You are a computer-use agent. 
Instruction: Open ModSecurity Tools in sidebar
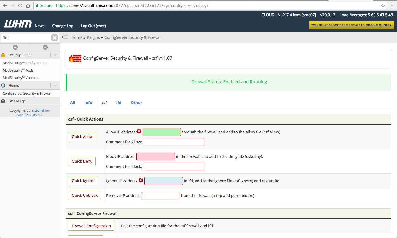coord(18,70)
